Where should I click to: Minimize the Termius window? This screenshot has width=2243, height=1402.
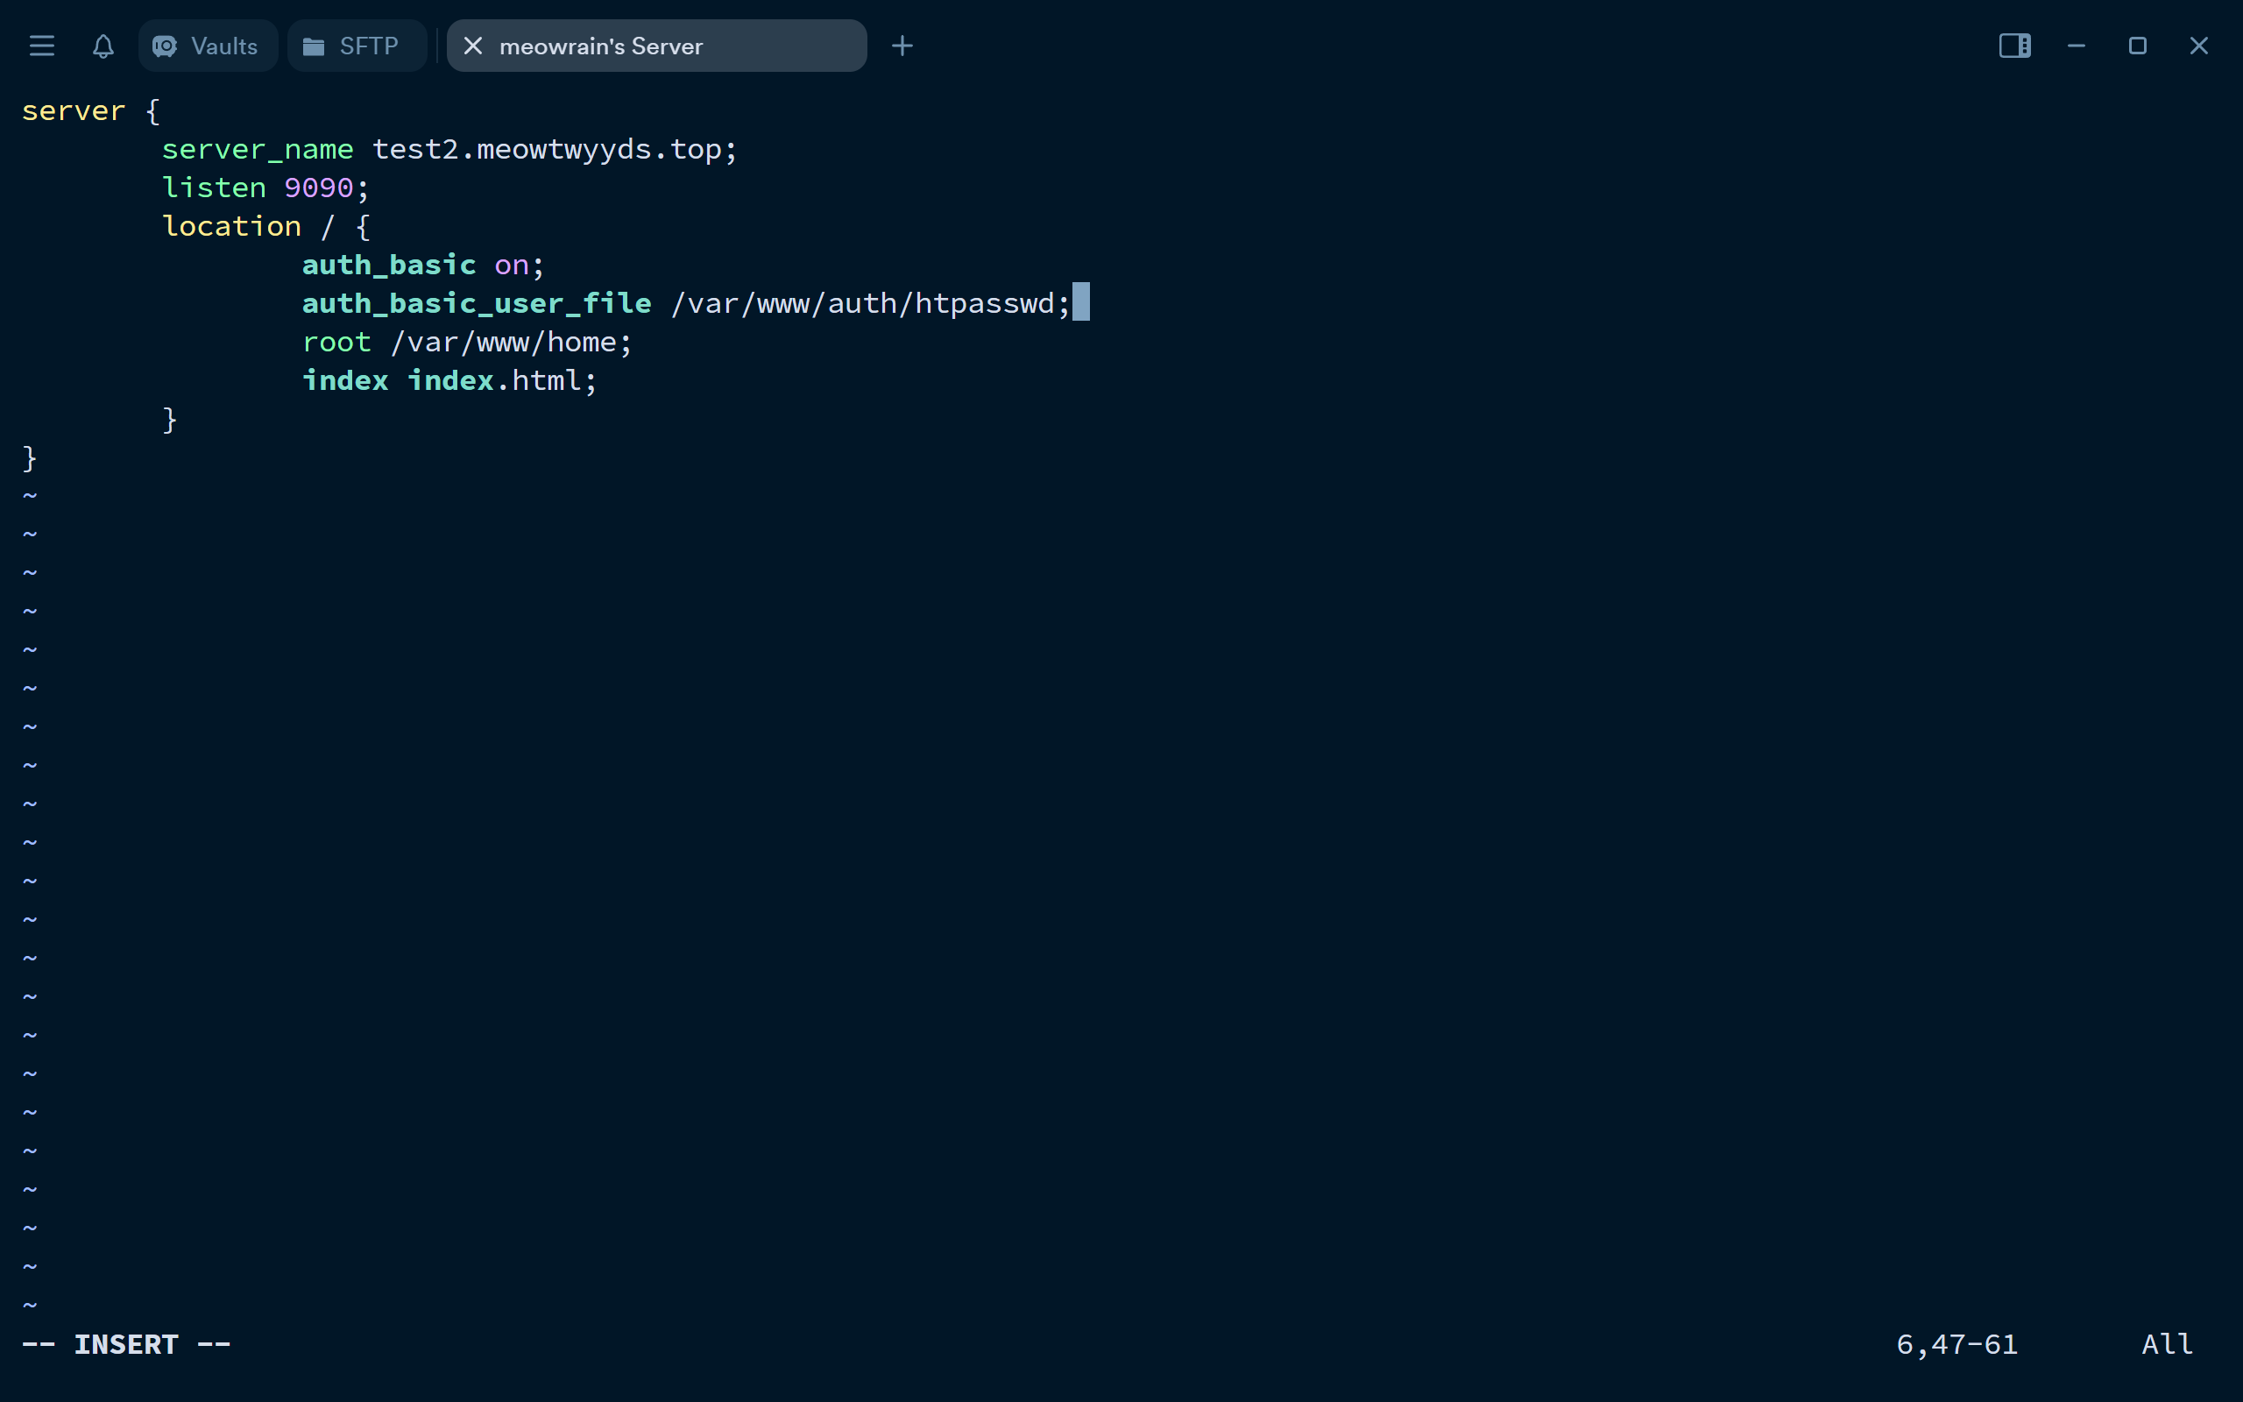coord(2077,46)
